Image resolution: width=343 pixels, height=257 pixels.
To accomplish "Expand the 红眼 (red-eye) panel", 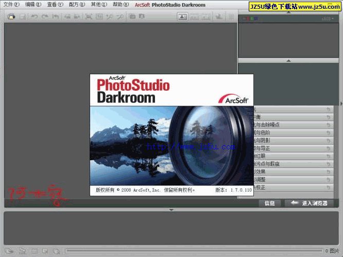I will [x=293, y=156].
